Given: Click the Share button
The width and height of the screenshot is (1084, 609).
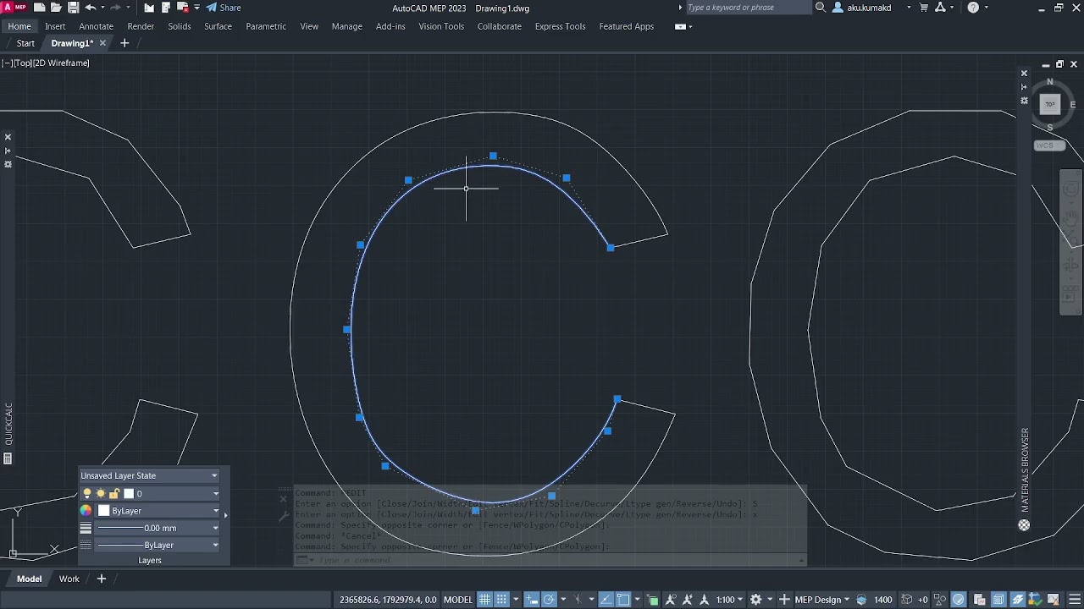Looking at the screenshot, I should pyautogui.click(x=224, y=8).
